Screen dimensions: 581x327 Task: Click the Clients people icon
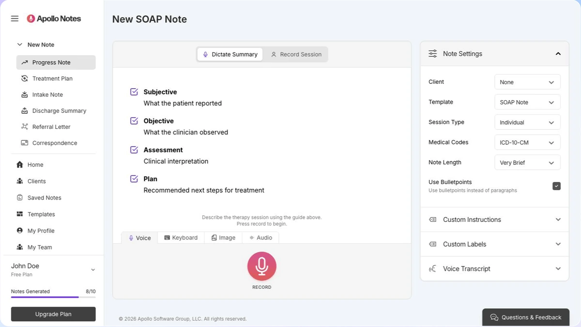[20, 181]
